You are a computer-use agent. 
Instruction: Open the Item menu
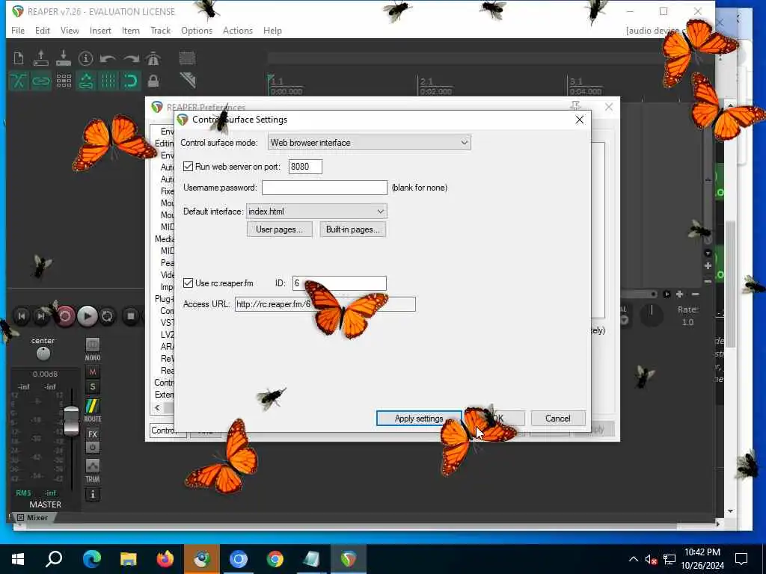(130, 30)
